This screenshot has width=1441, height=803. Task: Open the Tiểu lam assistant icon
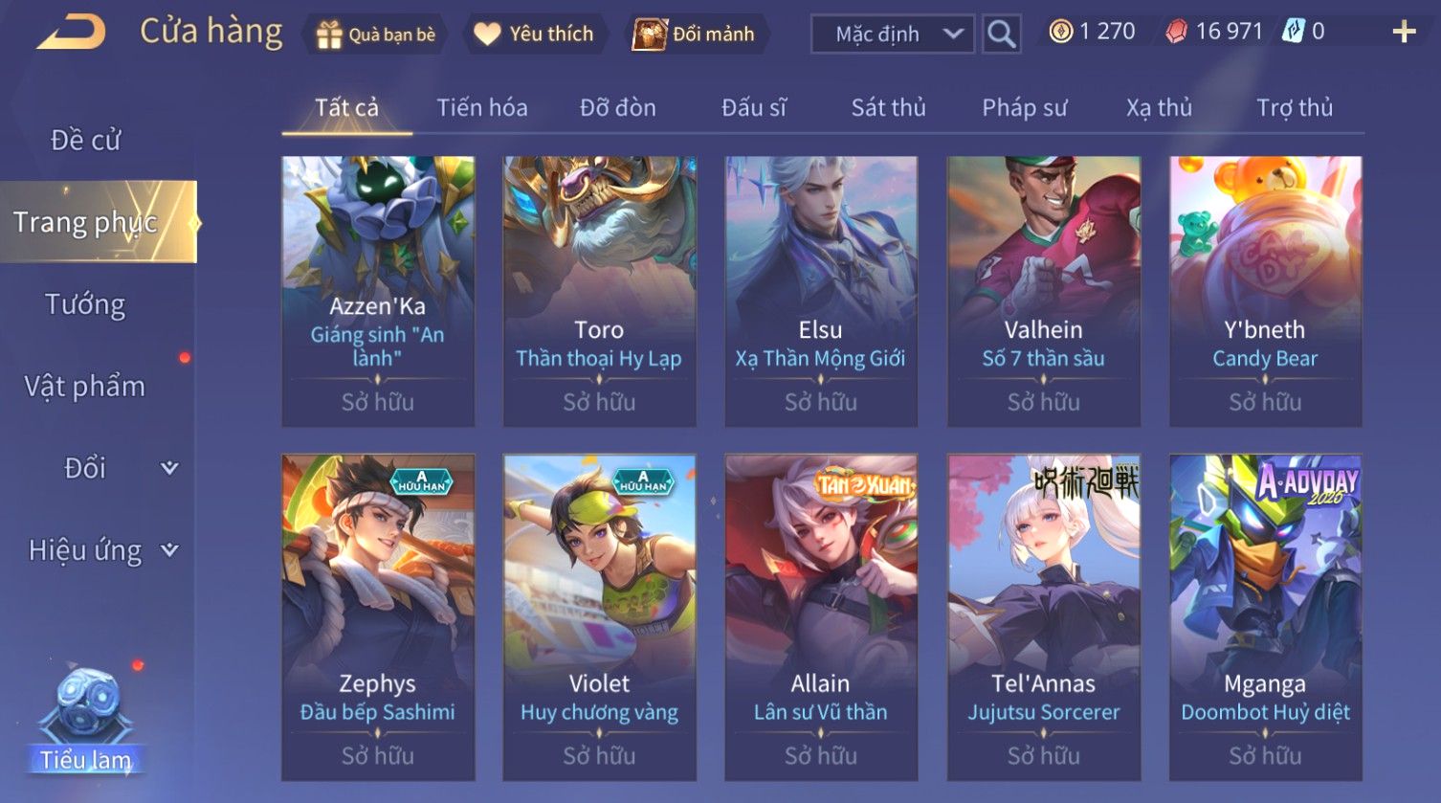(85, 718)
